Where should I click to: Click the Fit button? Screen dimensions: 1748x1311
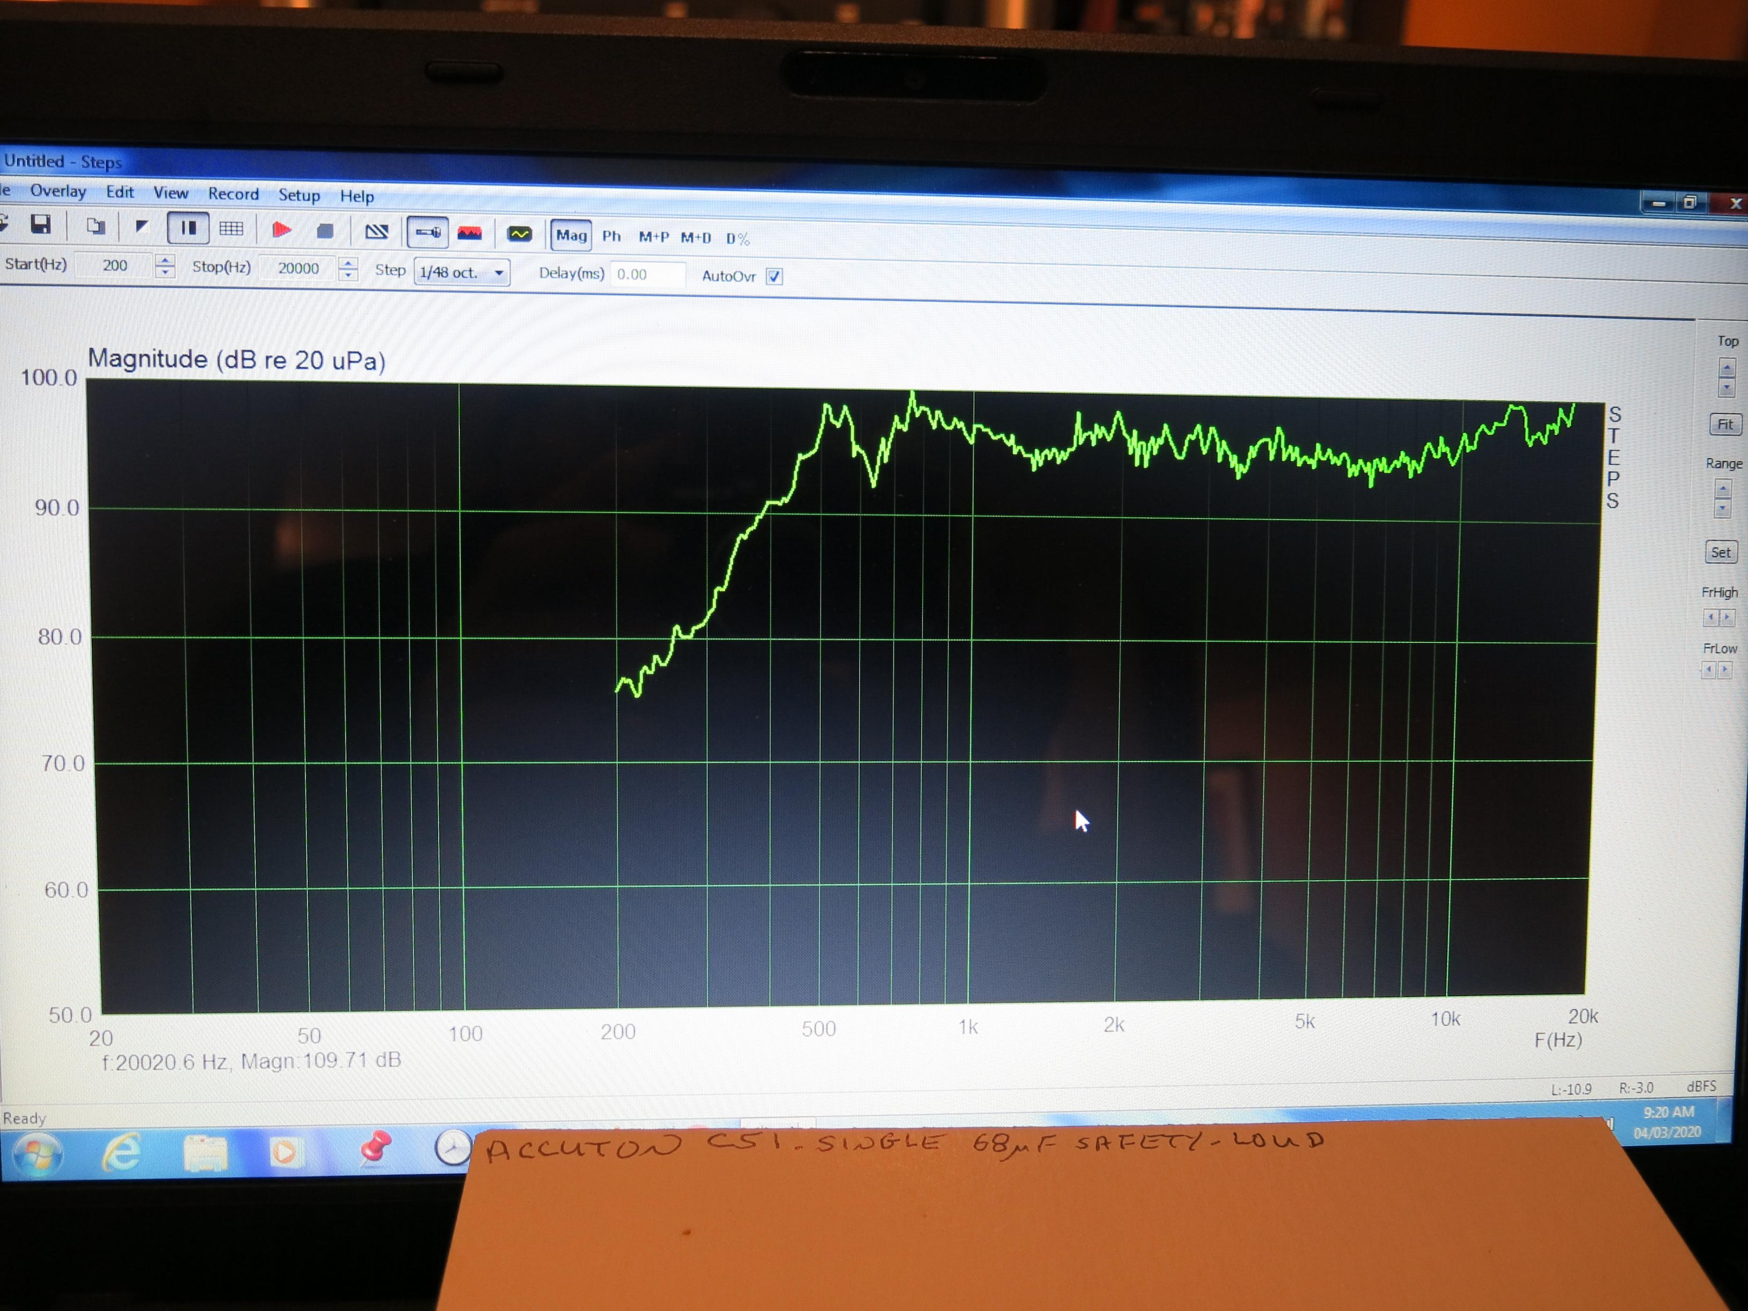pos(1725,424)
